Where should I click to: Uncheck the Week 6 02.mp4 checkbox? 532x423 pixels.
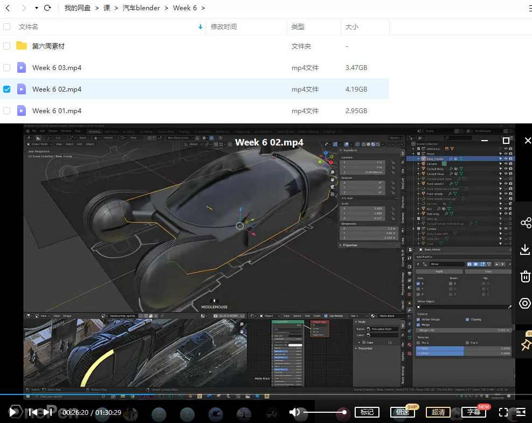[x=7, y=89]
